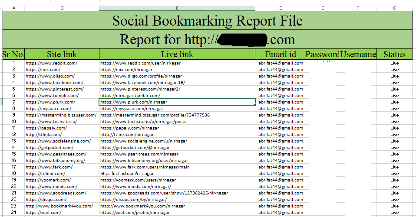This screenshot has width=416, height=217.
Task: Select live link myspace.com/nirnagar
Action: (x=132, y=108)
